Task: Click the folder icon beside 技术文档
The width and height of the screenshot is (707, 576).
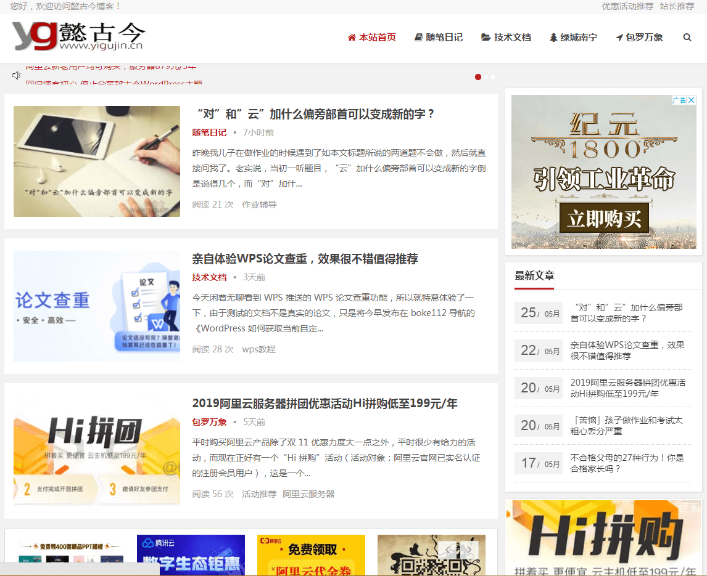Action: (486, 38)
